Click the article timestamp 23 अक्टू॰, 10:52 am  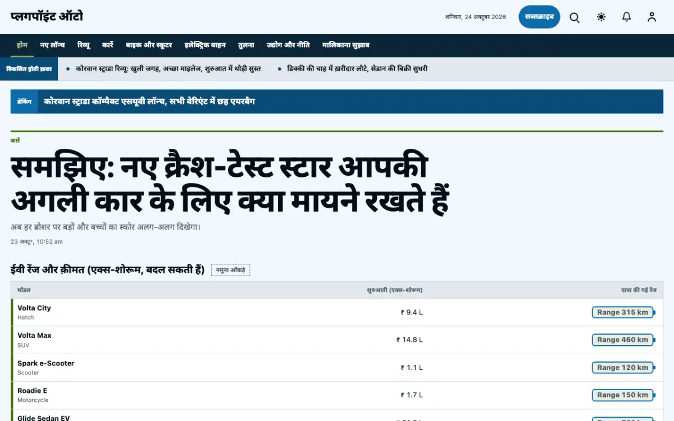point(37,242)
